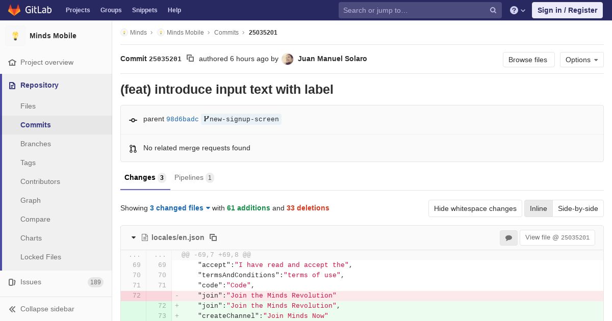Image resolution: width=612 pixels, height=321 pixels.
Task: Toggle Hide whitespace changes
Action: click(475, 208)
